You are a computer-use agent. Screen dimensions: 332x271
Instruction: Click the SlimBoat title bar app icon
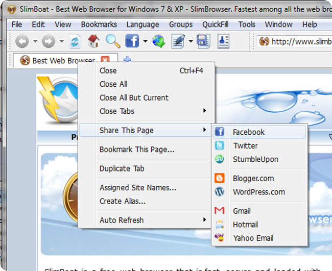[x=12, y=9]
